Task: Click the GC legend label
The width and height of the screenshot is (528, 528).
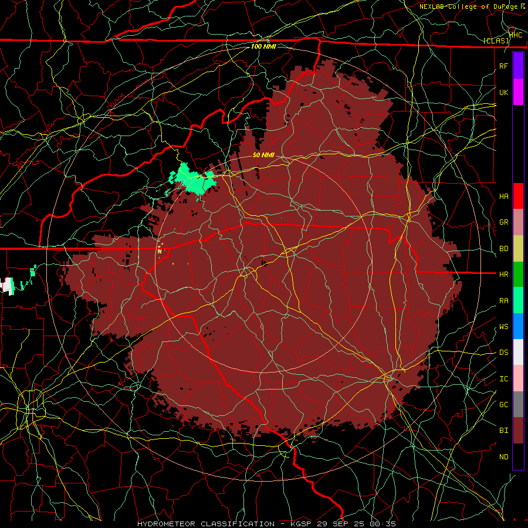Action: tap(504, 405)
